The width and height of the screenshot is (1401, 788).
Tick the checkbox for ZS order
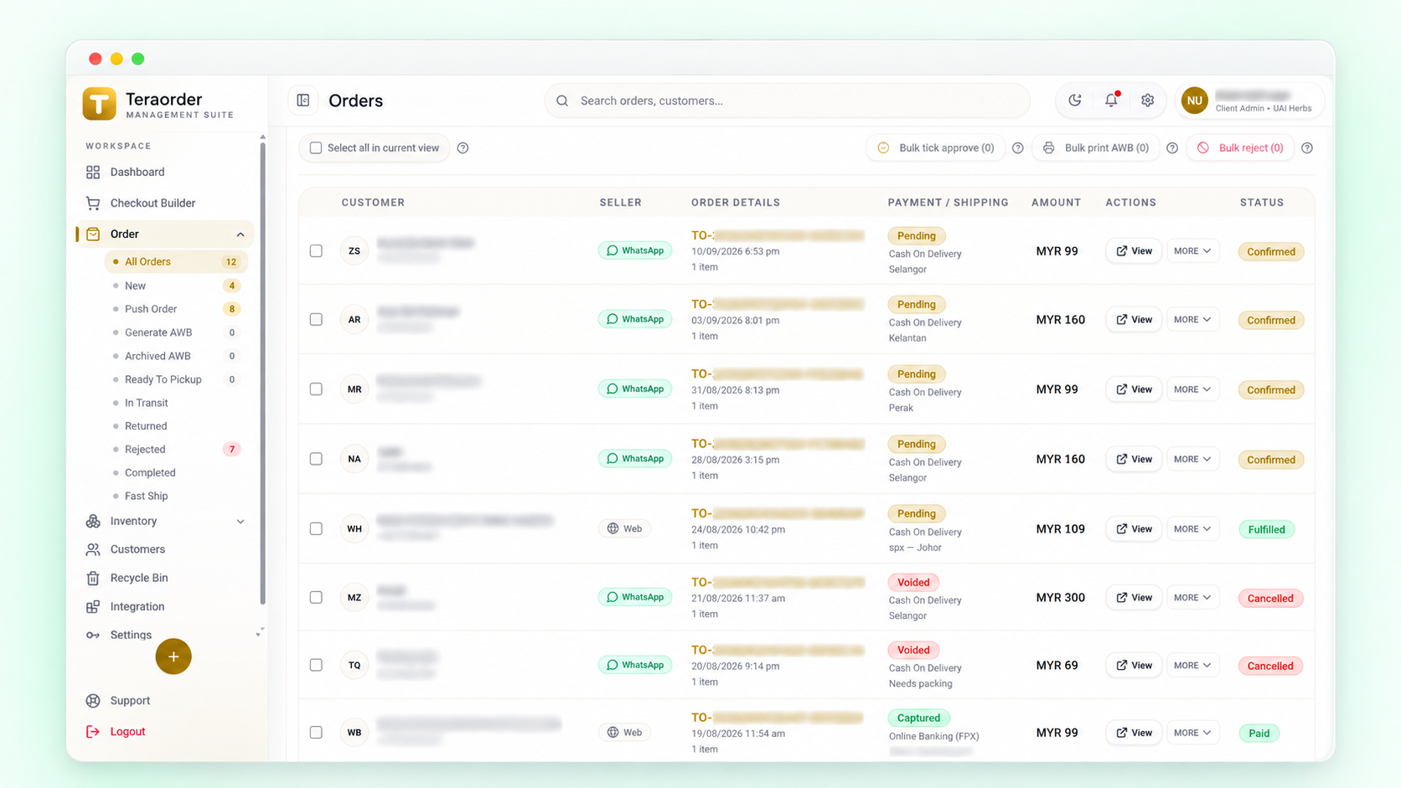[x=316, y=250]
